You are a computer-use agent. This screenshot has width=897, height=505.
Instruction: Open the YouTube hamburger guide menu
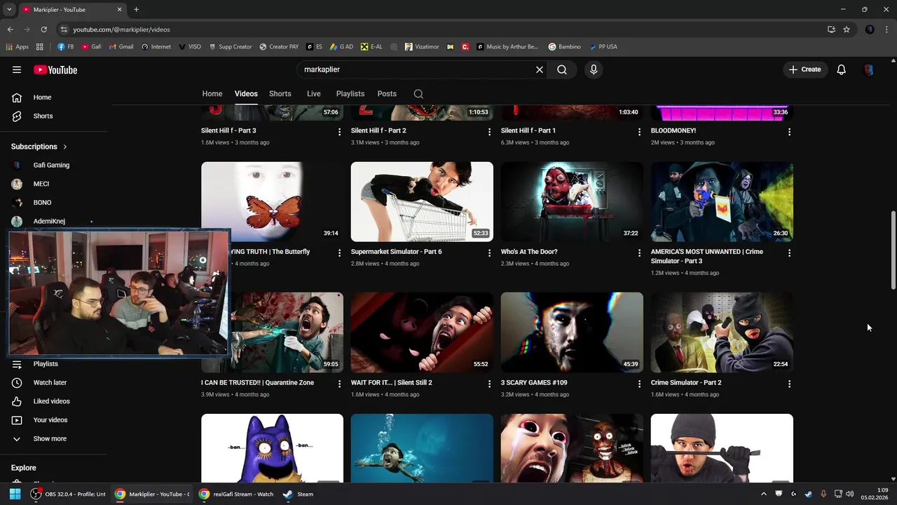[17, 69]
